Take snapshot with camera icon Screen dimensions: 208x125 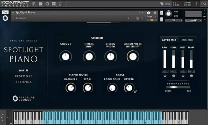[x=148, y=13]
